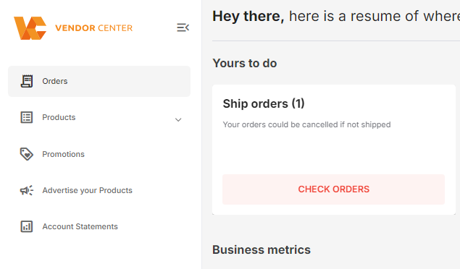Open the Orders menu item
460x269 pixels.
[x=99, y=82]
